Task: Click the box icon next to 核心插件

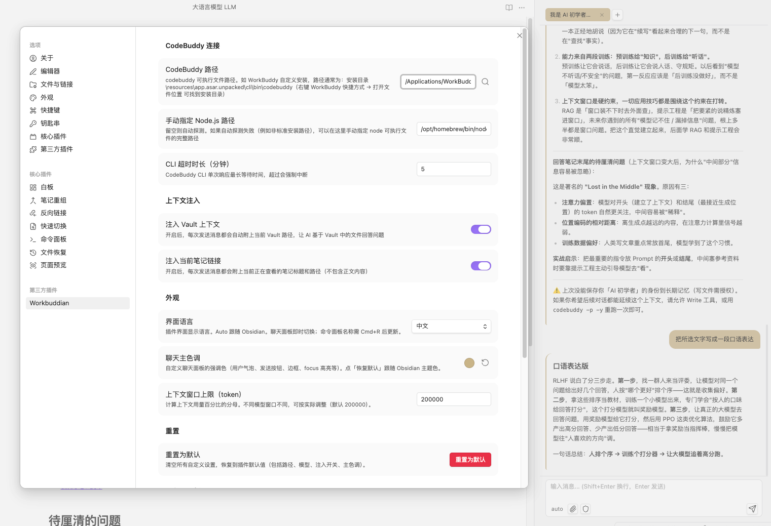Action: 33,137
